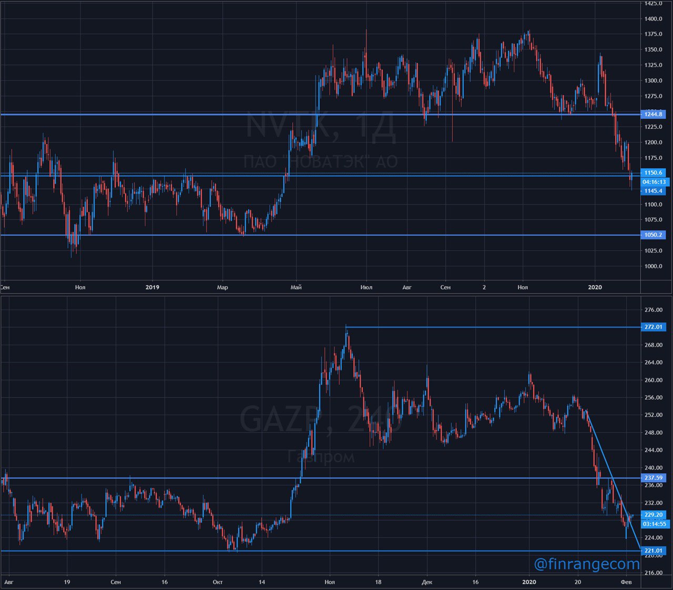Image resolution: width=673 pixels, height=590 pixels.
Task: Click the 256.00 price axis tick
Action: tap(654, 398)
